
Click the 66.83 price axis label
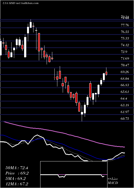(x=125, y=85)
